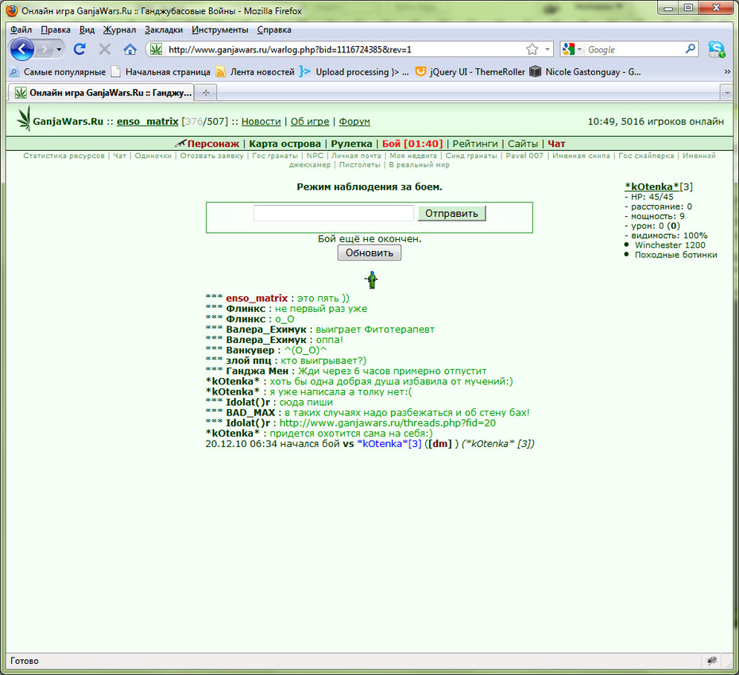Open the Upload processing bookmark
The width and height of the screenshot is (739, 675).
(354, 71)
